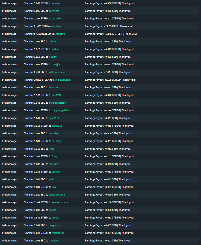Image resolution: width=201 pixels, height=245 pixels.
Task: Click pressa link in 0.681 STEEM transfer
Action: pyautogui.click(x=55, y=218)
